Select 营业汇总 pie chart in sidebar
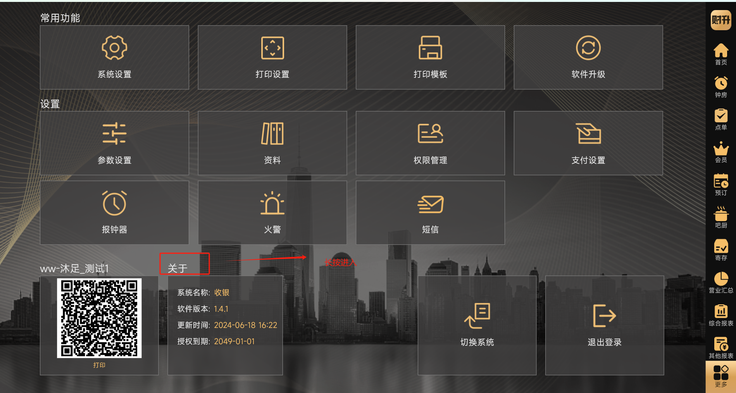The image size is (736, 393). [x=721, y=282]
